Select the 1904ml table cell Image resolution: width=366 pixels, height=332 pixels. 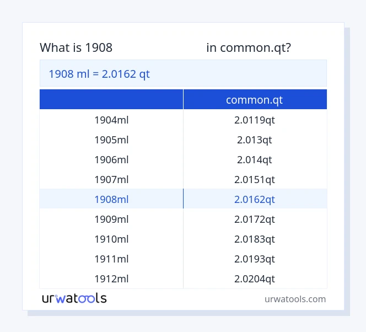click(111, 120)
